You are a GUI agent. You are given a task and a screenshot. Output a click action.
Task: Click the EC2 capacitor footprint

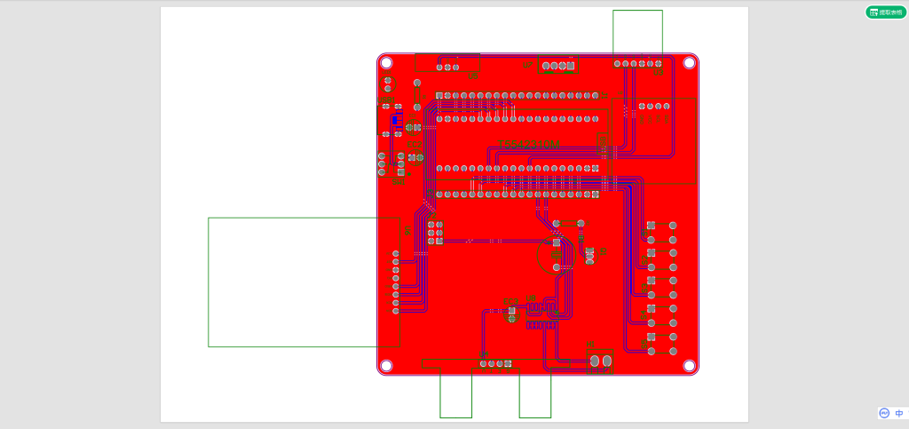point(415,157)
